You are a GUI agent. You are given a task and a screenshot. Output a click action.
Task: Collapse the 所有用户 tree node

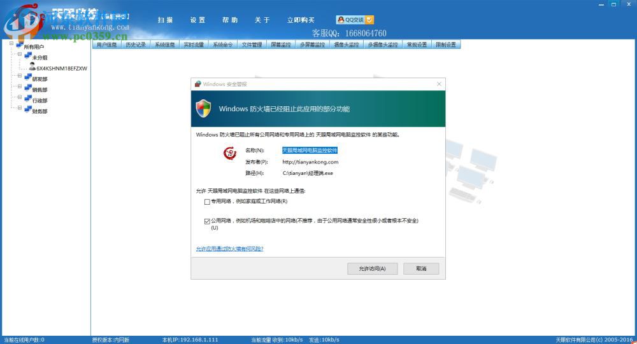(11, 43)
